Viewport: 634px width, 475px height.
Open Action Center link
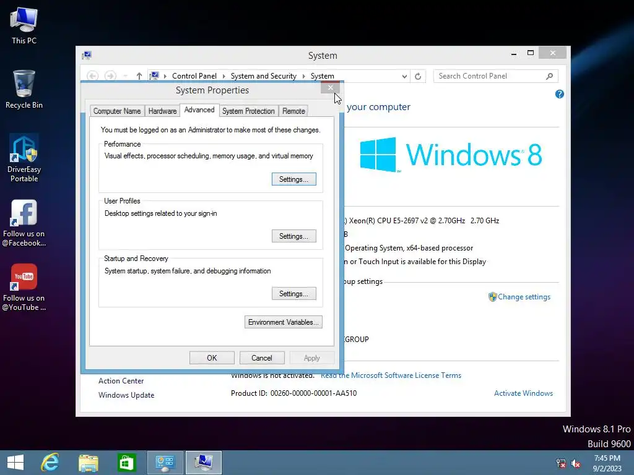point(121,381)
